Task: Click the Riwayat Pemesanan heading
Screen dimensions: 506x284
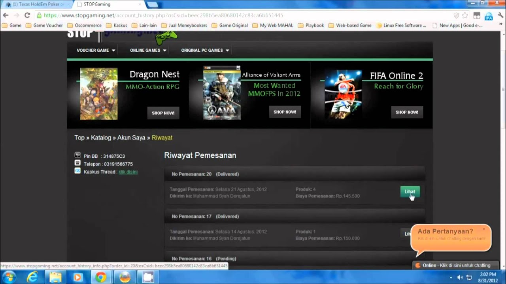Action: pyautogui.click(x=200, y=155)
